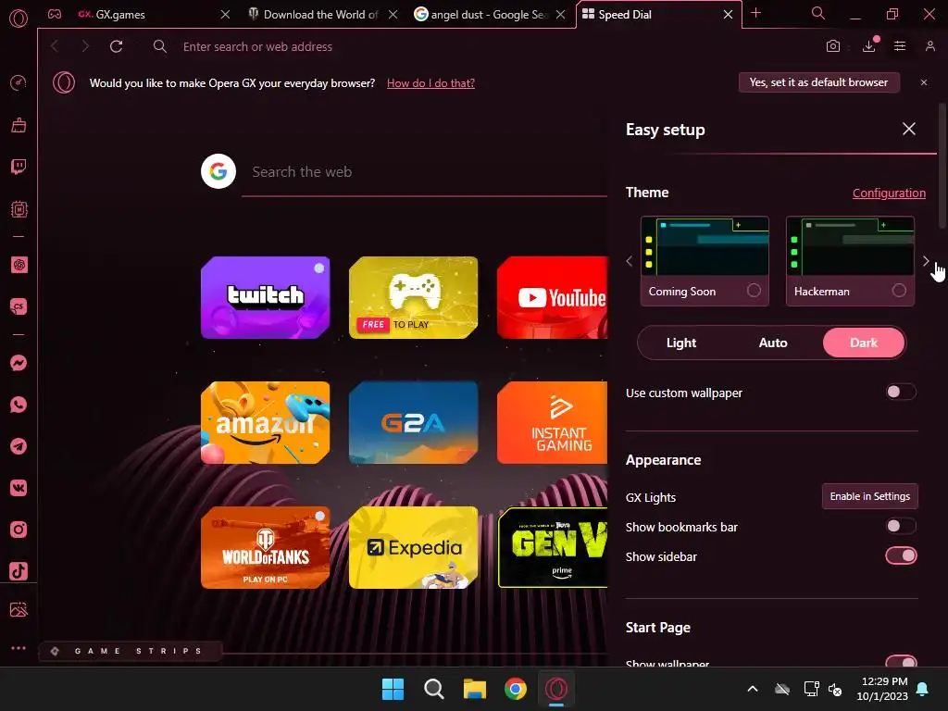The height and width of the screenshot is (711, 948).
Task: Open the World of Tanks tile
Action: (266, 547)
